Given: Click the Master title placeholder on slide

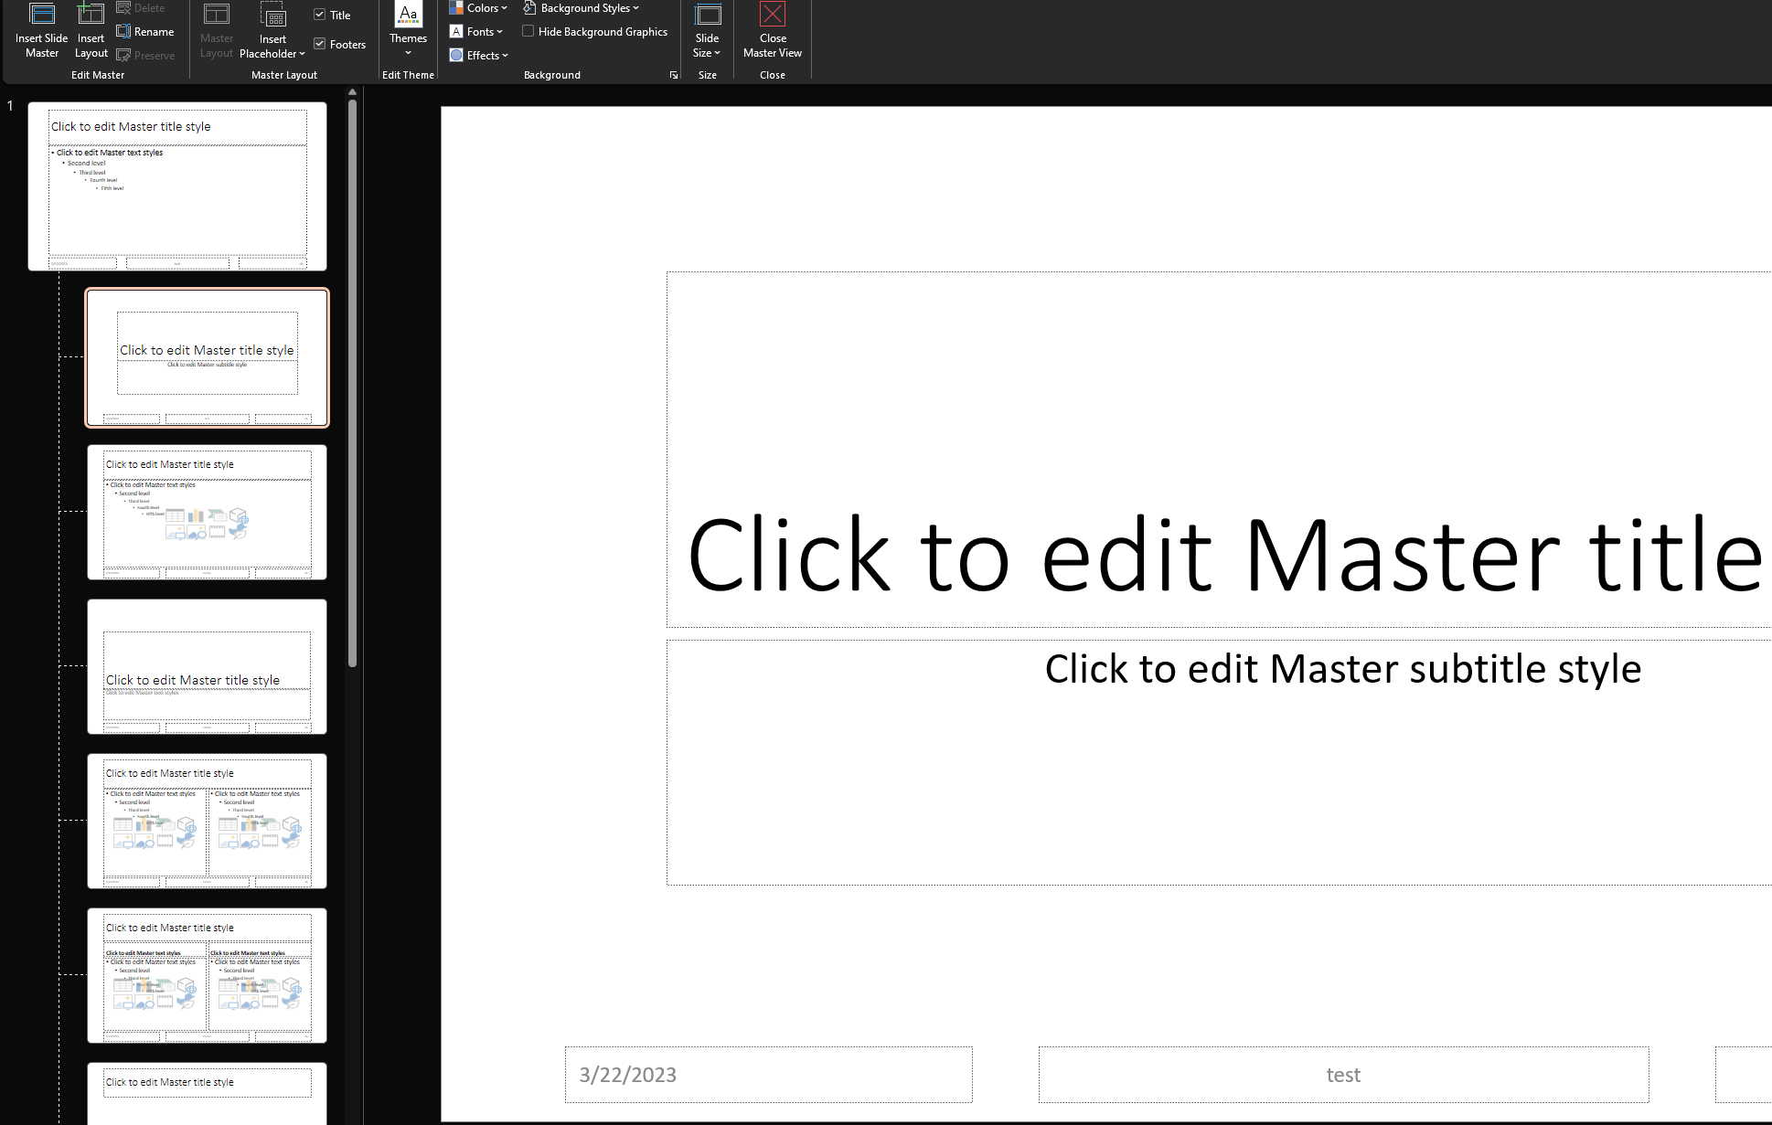Looking at the screenshot, I should pos(1219,450).
